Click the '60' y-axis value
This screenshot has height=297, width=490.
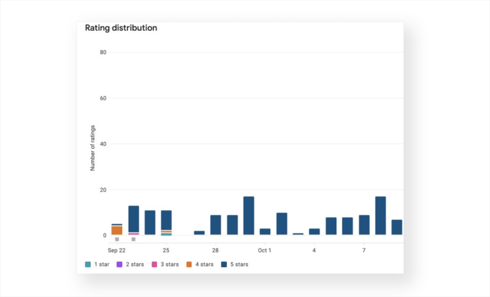[x=103, y=98]
